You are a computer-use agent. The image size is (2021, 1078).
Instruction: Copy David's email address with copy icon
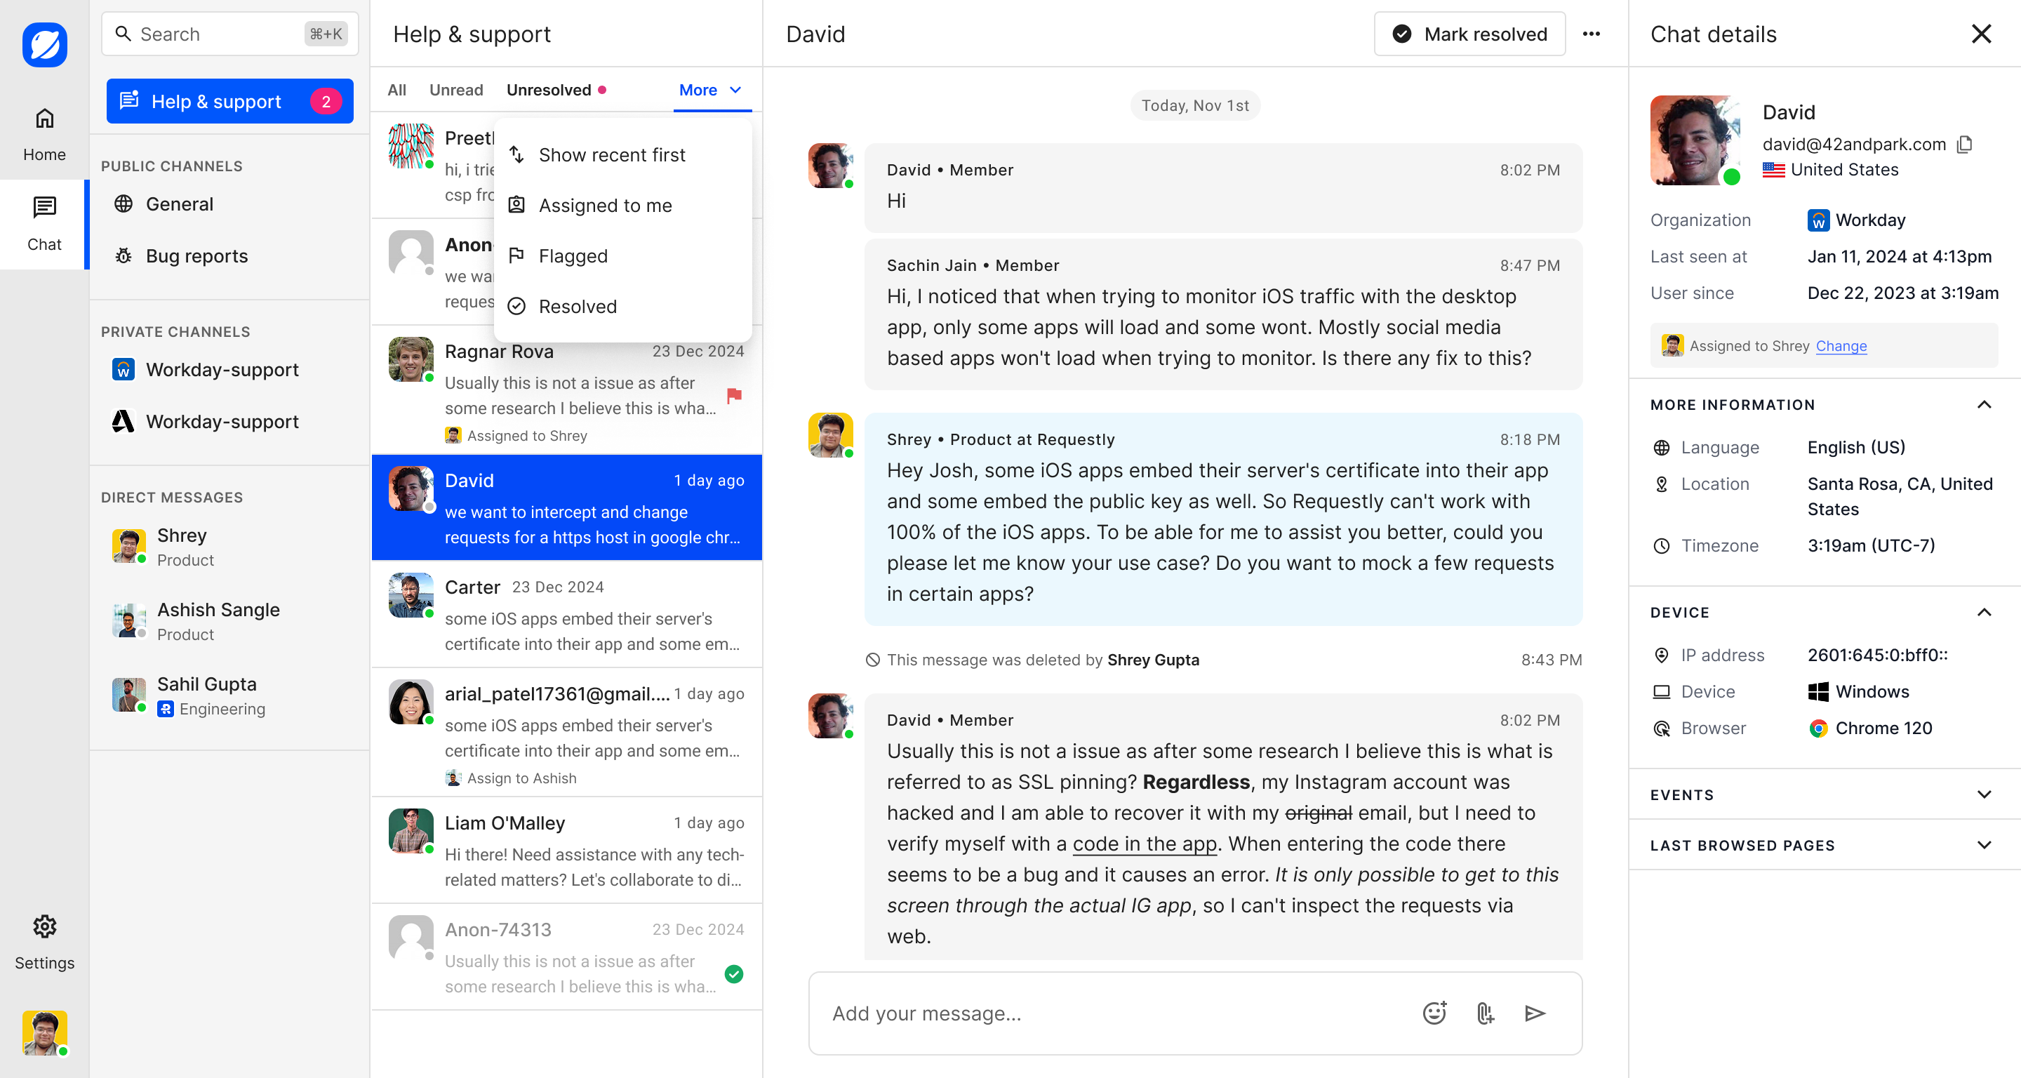tap(1966, 145)
